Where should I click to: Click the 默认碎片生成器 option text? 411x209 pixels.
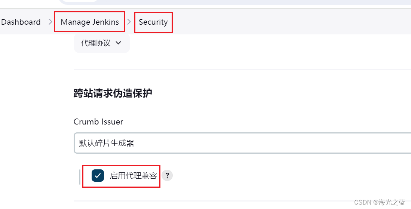click(x=107, y=143)
